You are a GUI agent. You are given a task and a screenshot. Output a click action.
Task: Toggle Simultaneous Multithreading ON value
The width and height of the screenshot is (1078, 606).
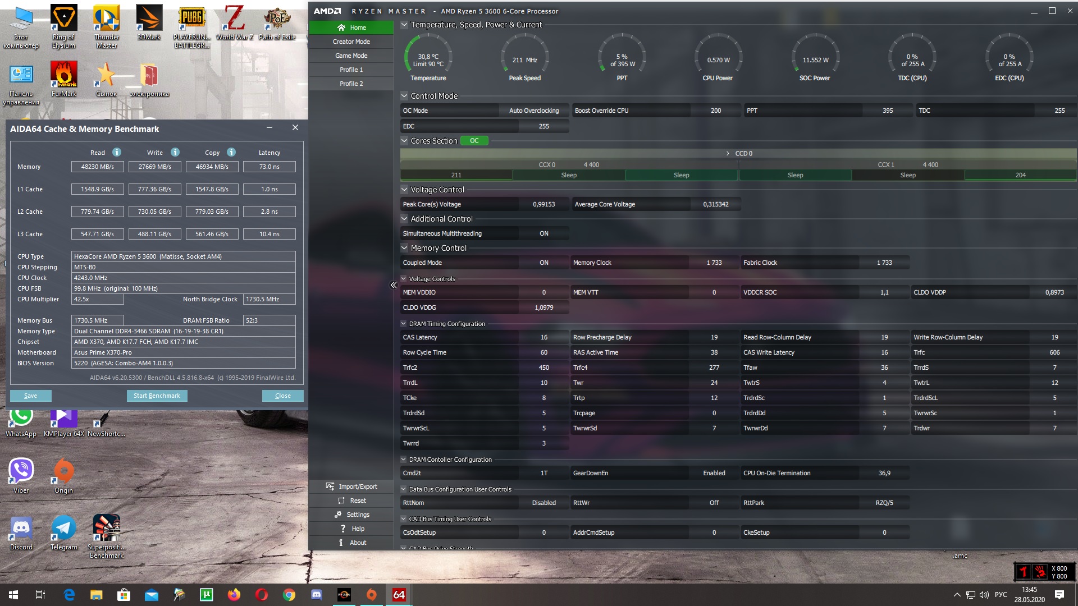click(x=543, y=233)
